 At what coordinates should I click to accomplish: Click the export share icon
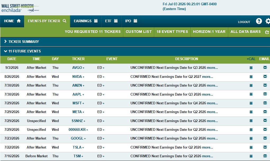267,32
